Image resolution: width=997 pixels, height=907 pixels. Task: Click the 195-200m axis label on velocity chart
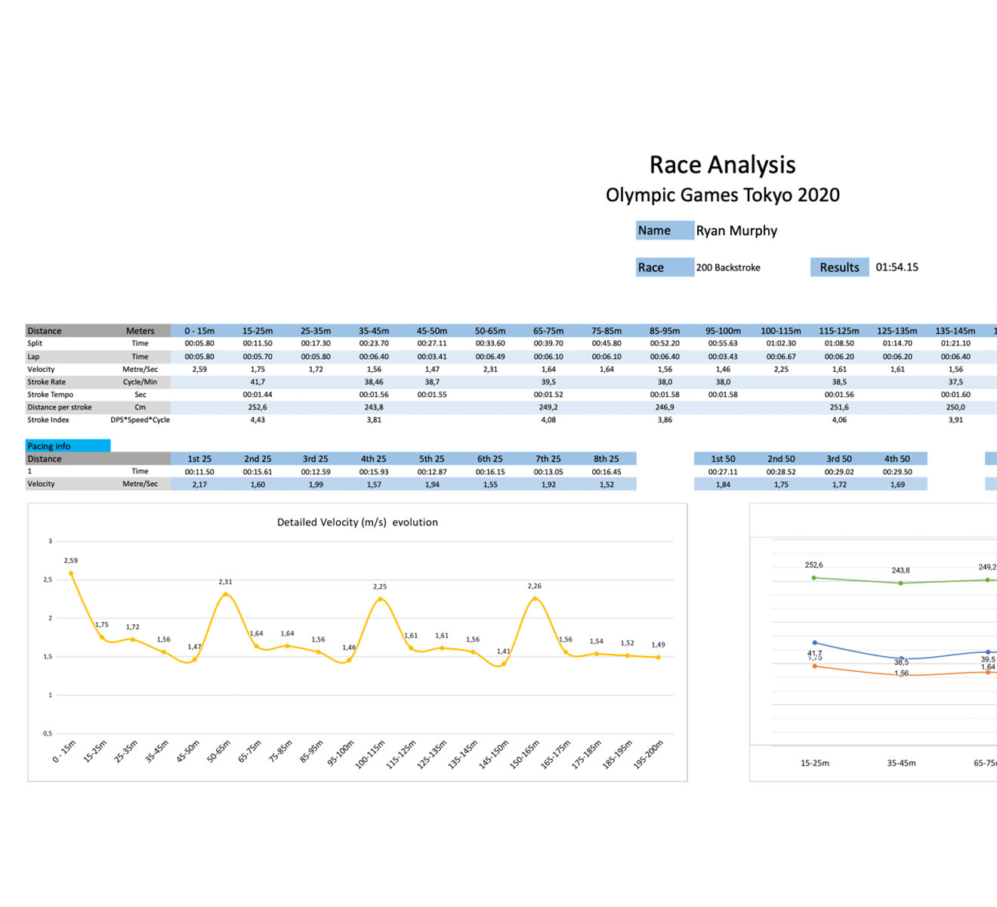click(x=648, y=754)
